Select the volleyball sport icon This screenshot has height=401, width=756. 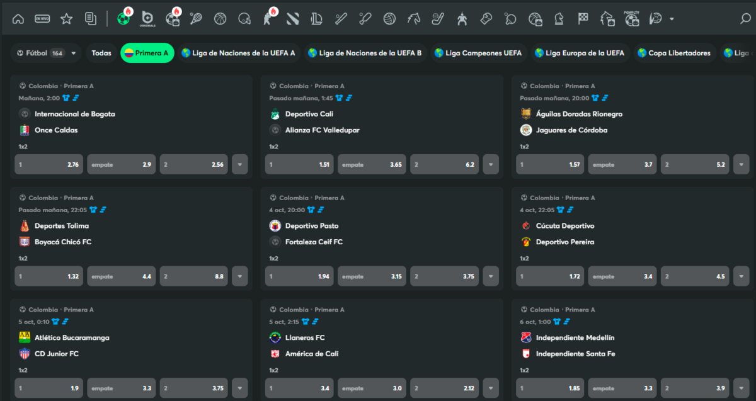coord(389,19)
